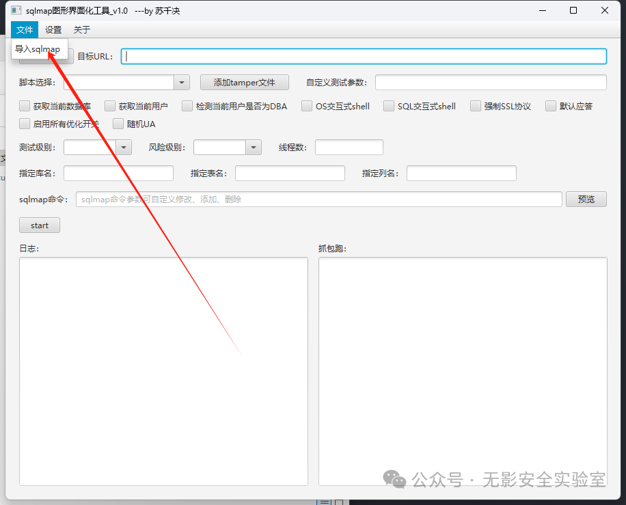The height and width of the screenshot is (505, 626).
Task: Toggle OS交互式shell checkbox
Action: (x=307, y=106)
